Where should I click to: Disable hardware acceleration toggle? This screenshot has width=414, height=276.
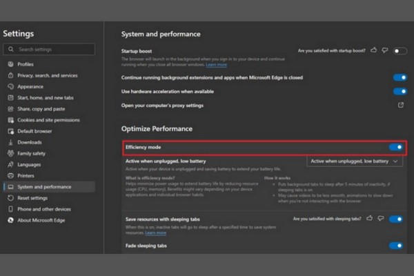[400, 91]
